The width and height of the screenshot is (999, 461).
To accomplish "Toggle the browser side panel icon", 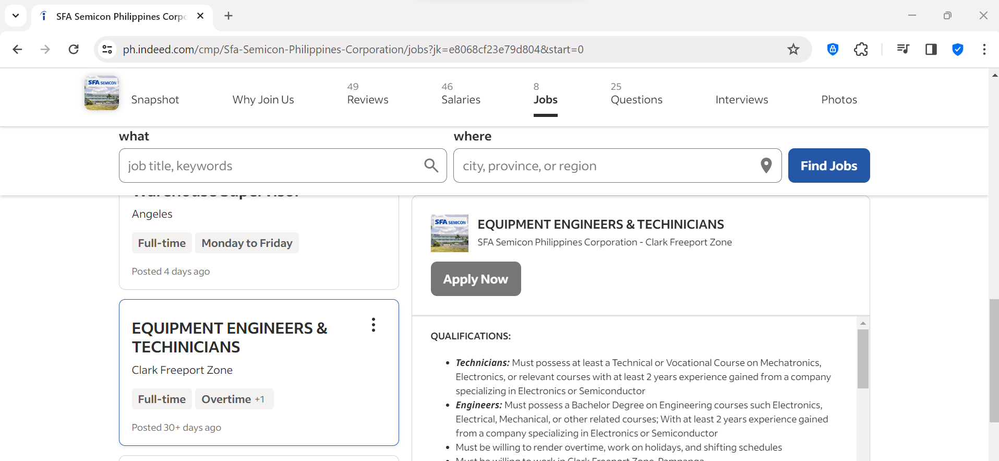I will tap(931, 50).
